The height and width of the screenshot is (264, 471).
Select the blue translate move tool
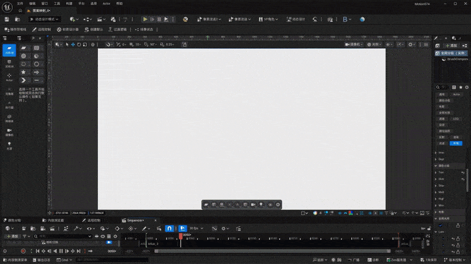[73, 45]
